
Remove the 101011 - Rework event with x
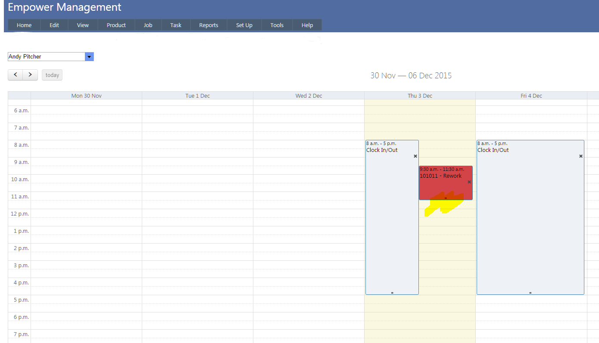tap(469, 182)
